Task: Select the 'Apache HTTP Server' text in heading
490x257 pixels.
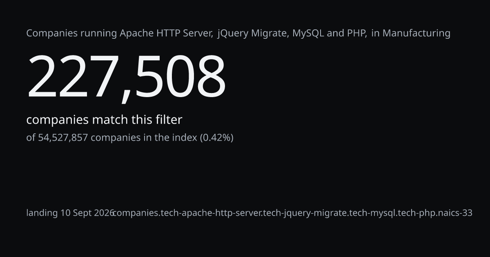Action: pos(166,33)
